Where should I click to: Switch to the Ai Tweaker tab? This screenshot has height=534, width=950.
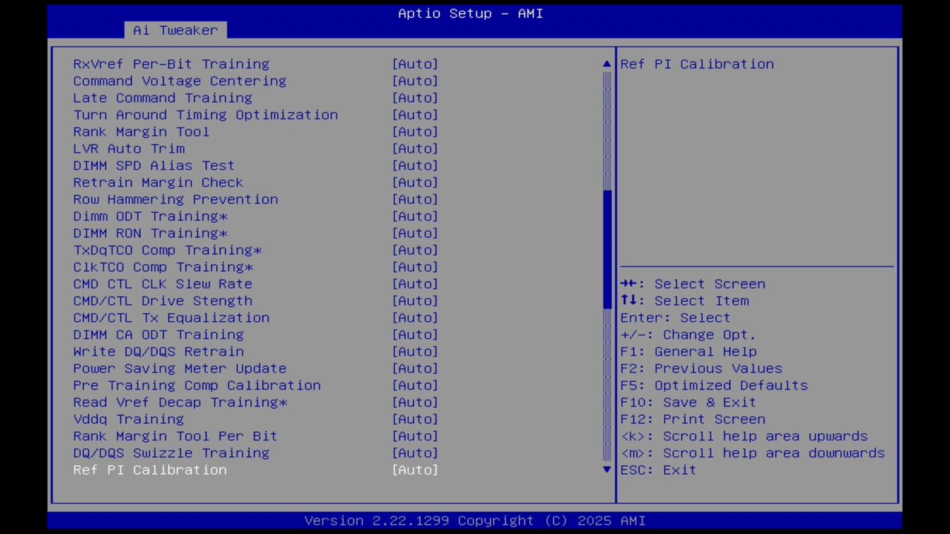tap(174, 30)
